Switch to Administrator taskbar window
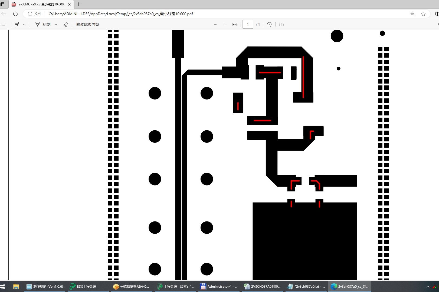 point(219,287)
